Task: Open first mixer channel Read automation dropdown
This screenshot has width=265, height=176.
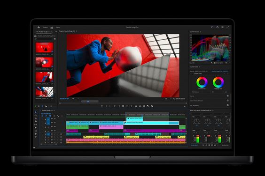Action: point(196,130)
